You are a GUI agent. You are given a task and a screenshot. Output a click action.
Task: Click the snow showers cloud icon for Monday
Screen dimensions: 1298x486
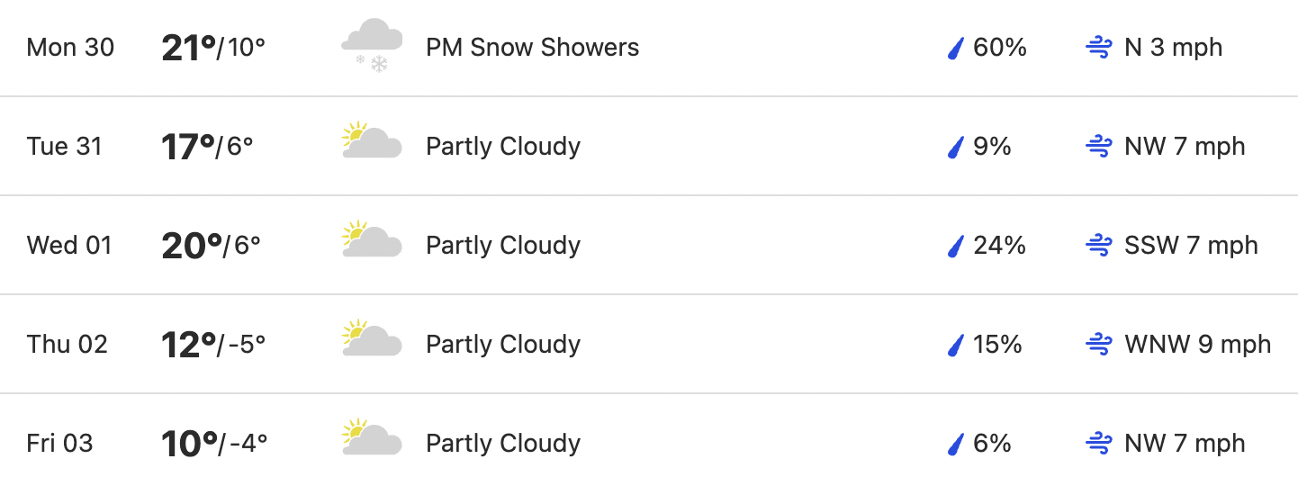(372, 47)
